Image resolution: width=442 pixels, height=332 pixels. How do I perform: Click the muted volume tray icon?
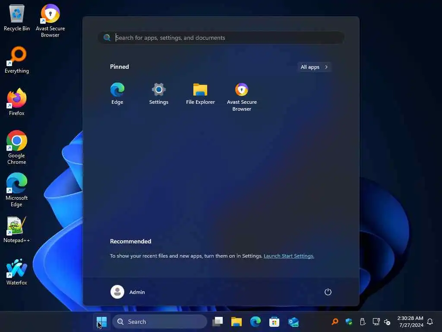[x=387, y=322]
